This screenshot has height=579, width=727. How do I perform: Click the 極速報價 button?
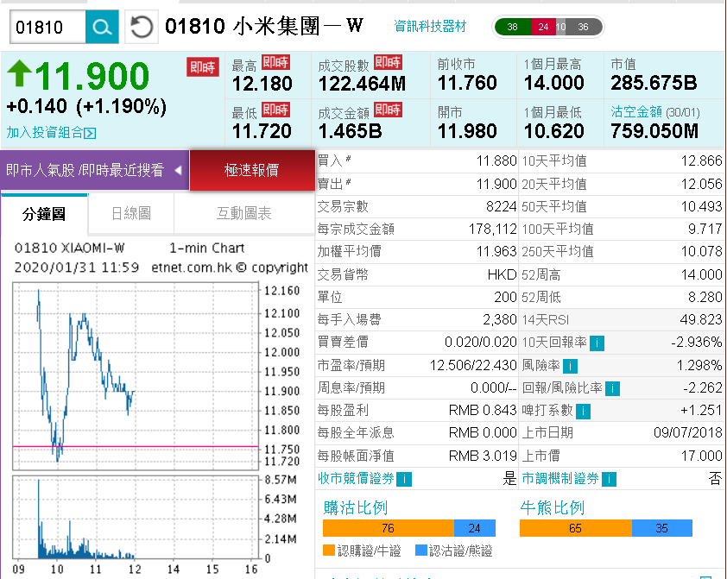coord(252,170)
